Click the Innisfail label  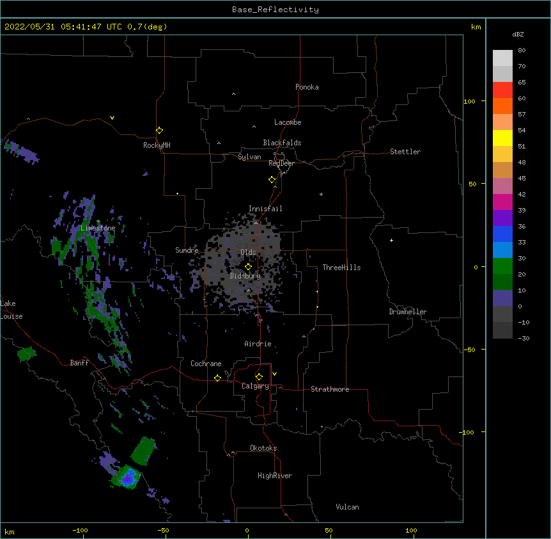pos(265,209)
